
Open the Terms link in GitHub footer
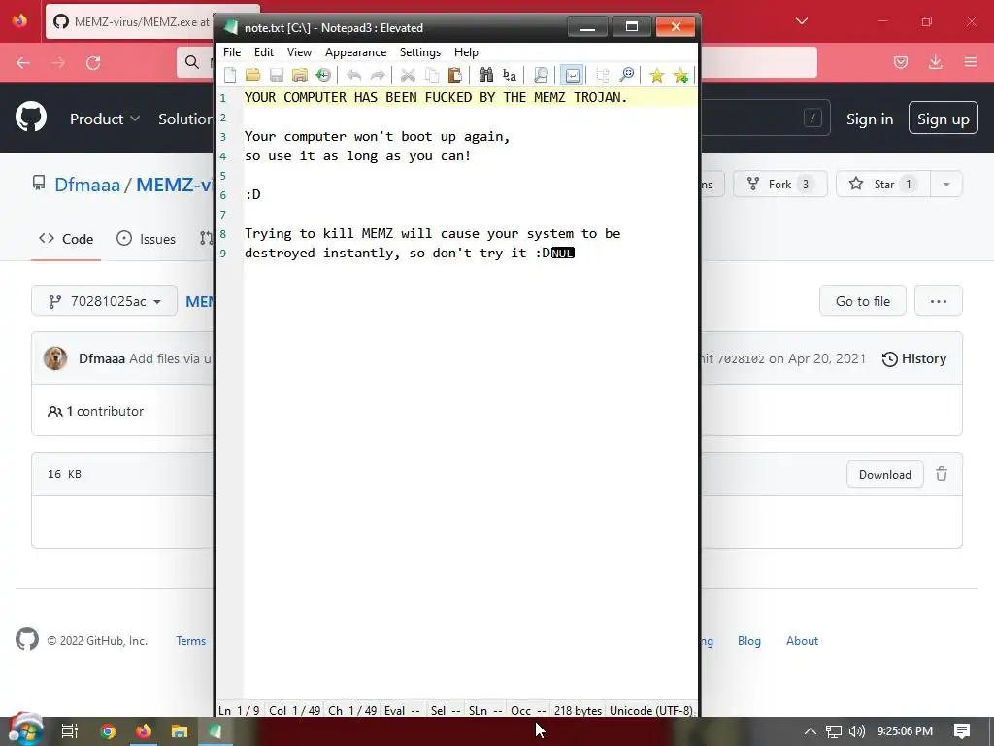tap(191, 641)
